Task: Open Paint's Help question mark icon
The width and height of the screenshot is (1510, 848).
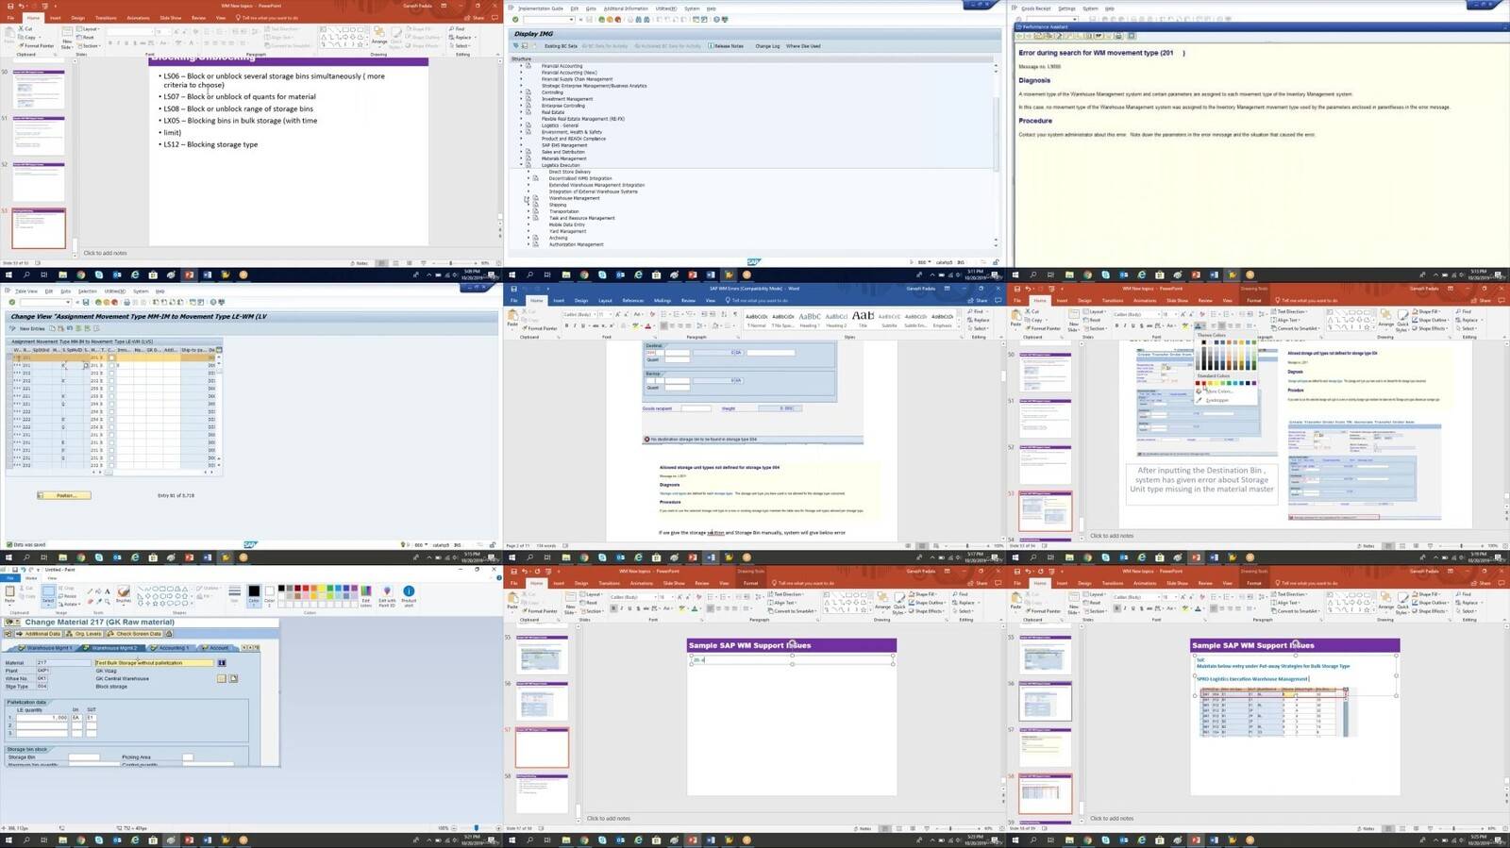Action: [498, 577]
